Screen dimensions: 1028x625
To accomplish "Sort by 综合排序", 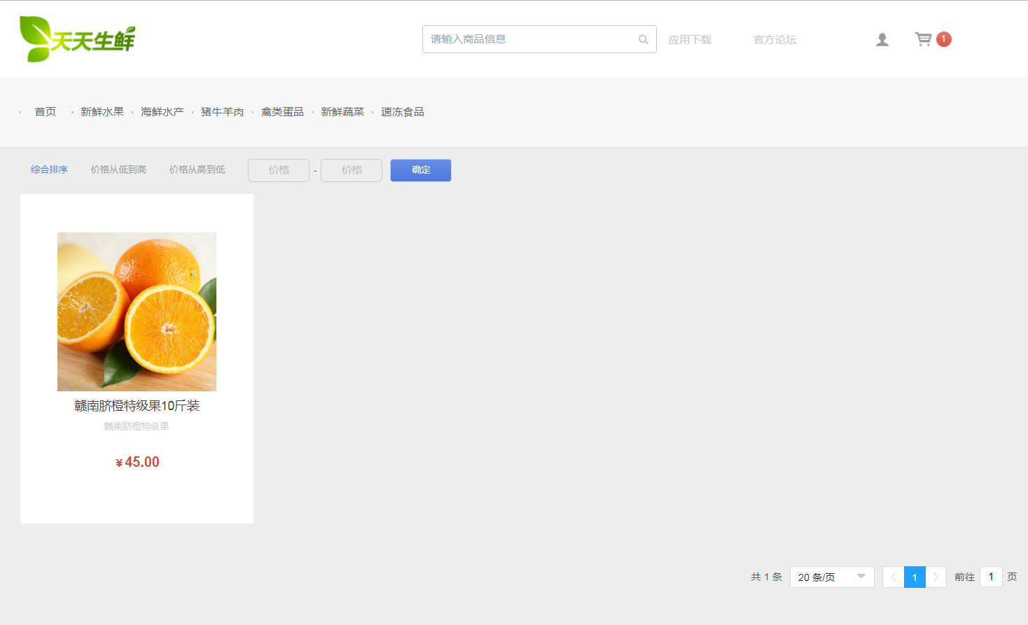I will [49, 169].
